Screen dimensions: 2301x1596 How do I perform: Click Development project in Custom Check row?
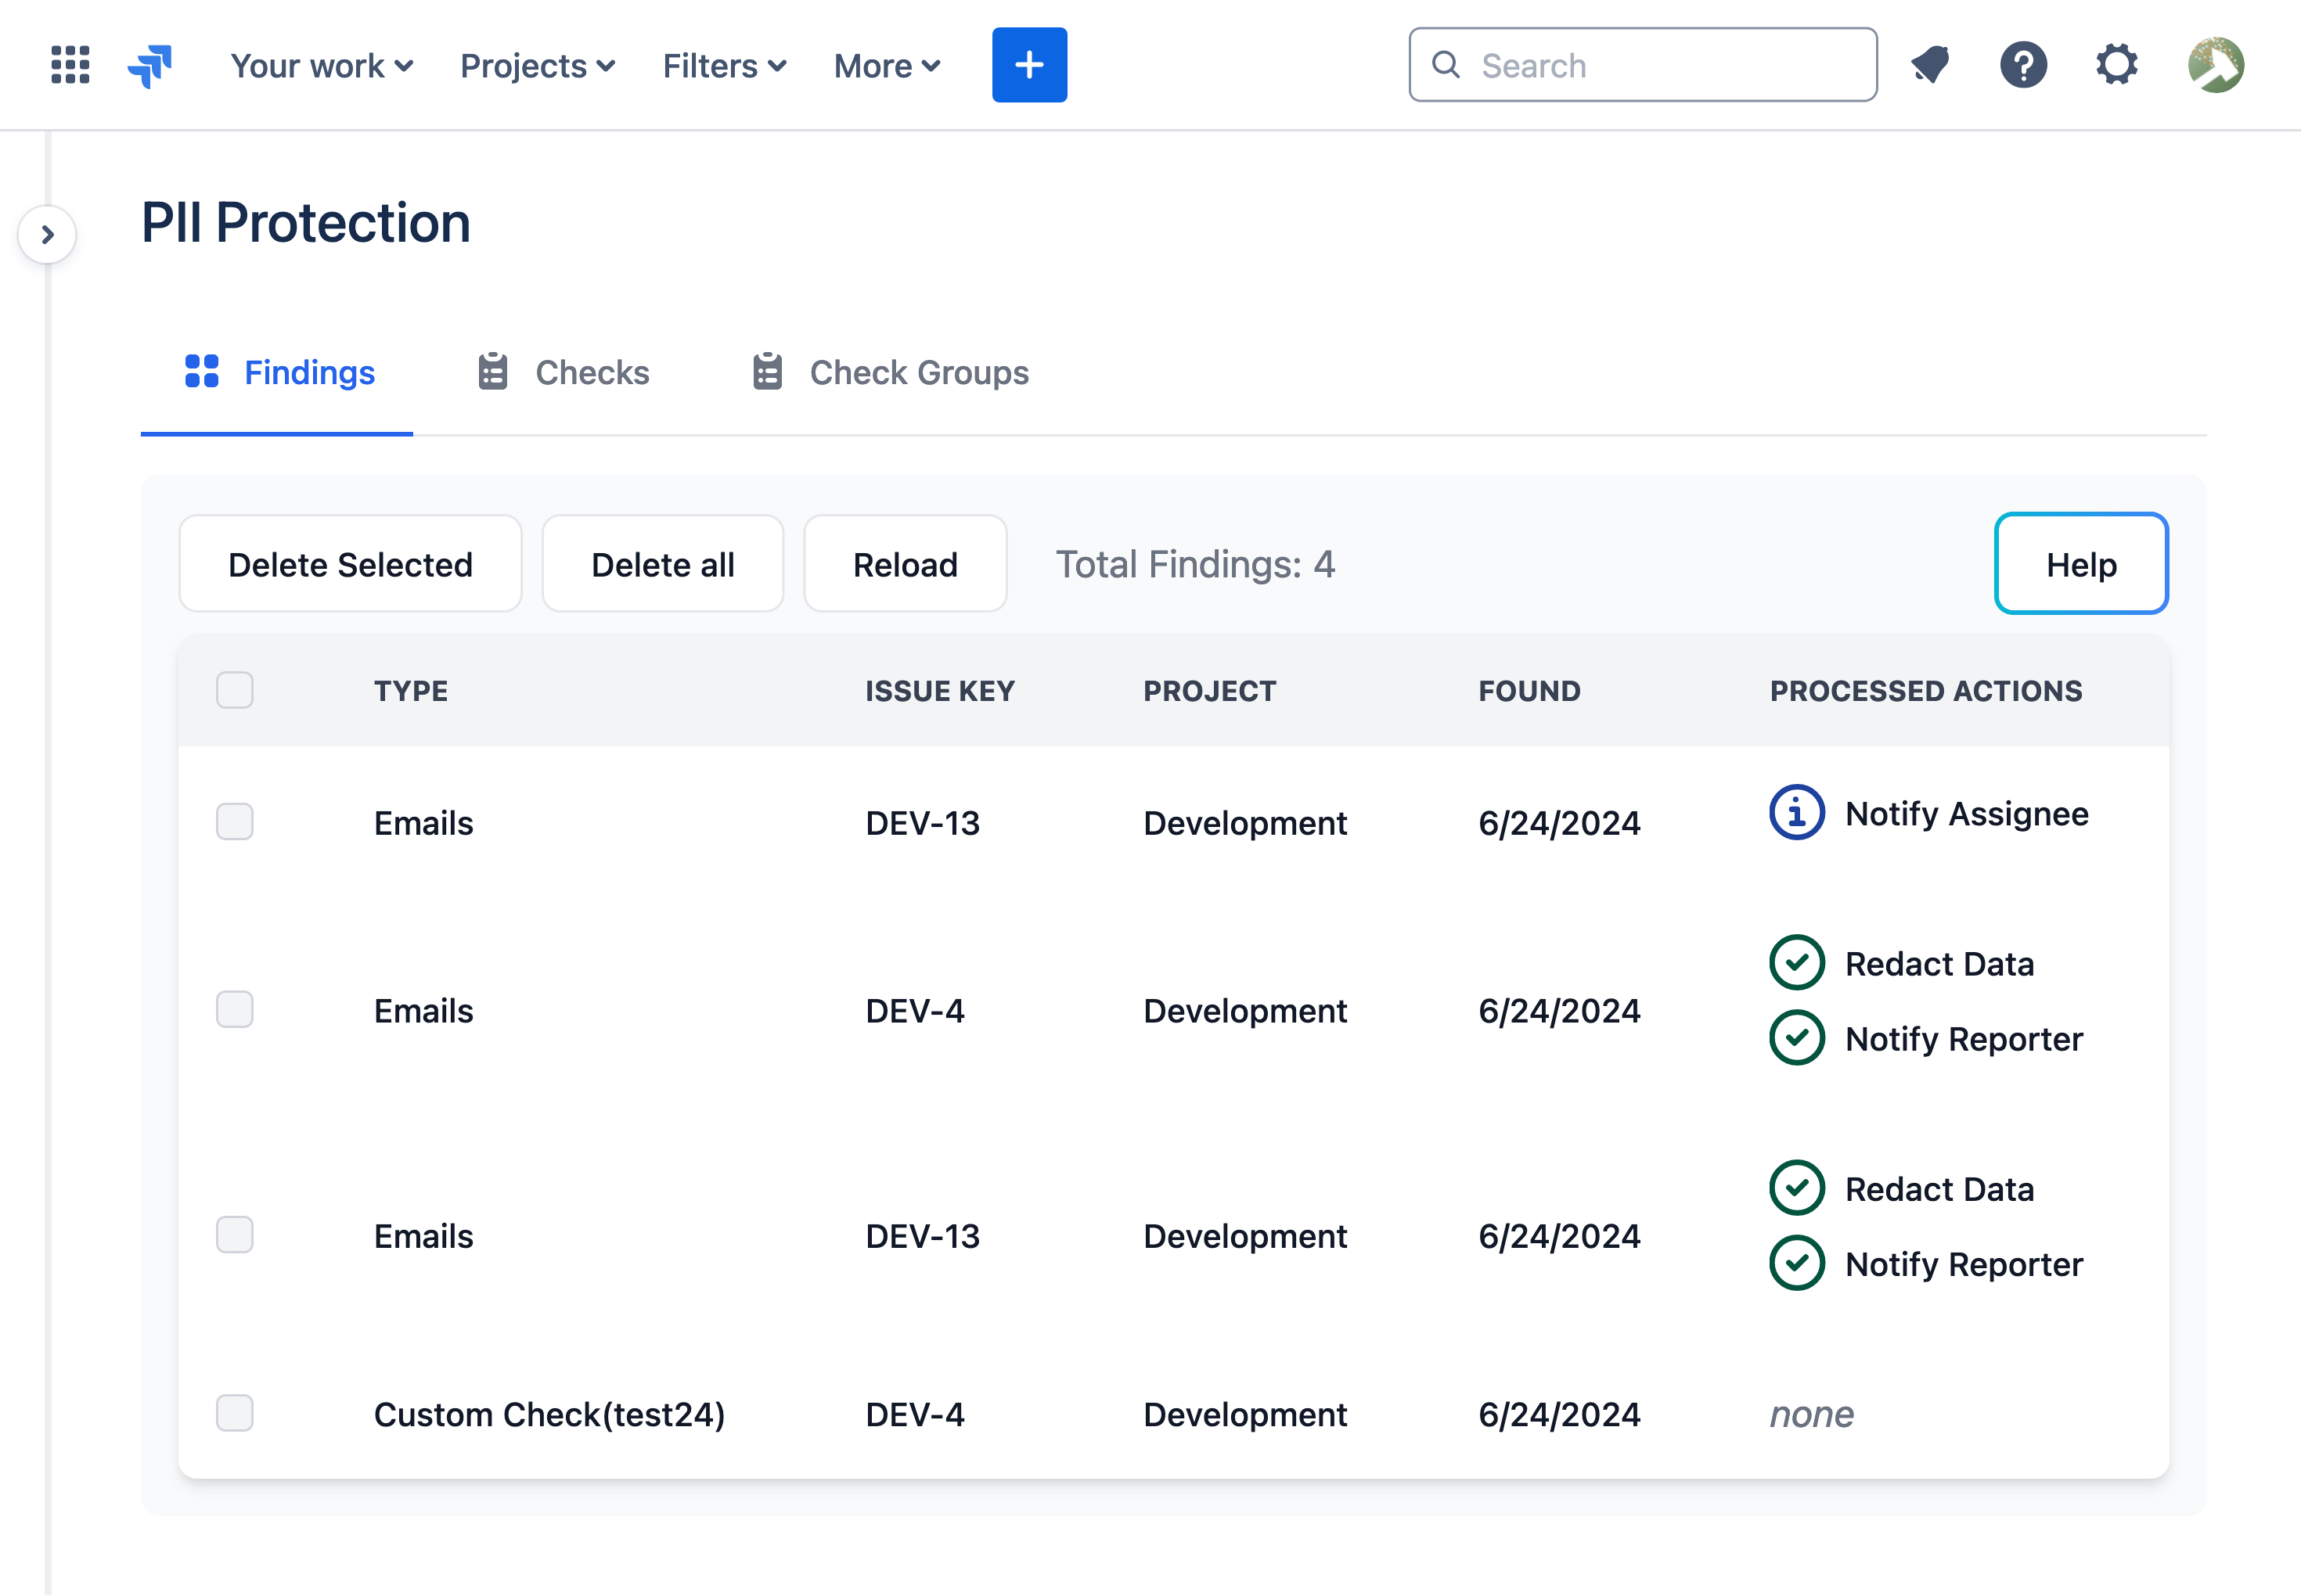pos(1245,1414)
